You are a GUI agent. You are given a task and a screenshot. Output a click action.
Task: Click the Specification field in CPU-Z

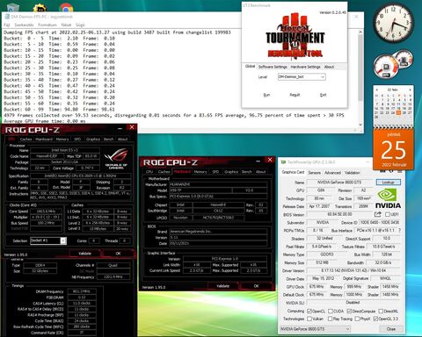point(81,176)
